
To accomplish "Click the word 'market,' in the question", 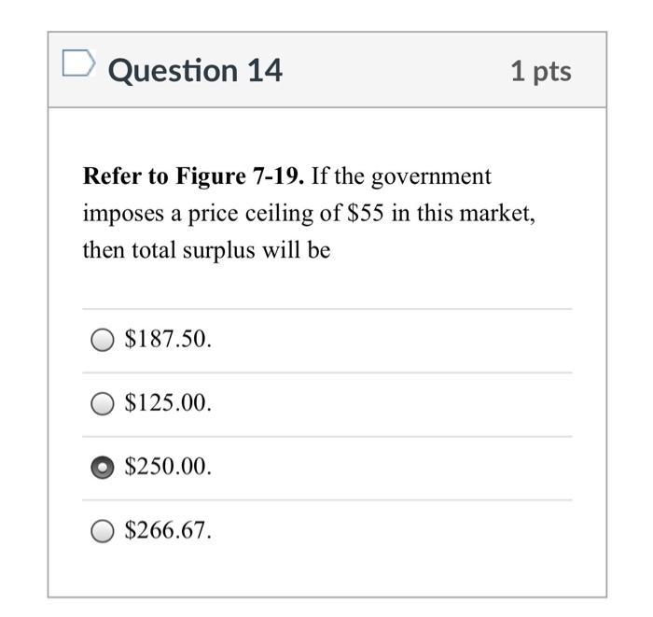I will [497, 214].
